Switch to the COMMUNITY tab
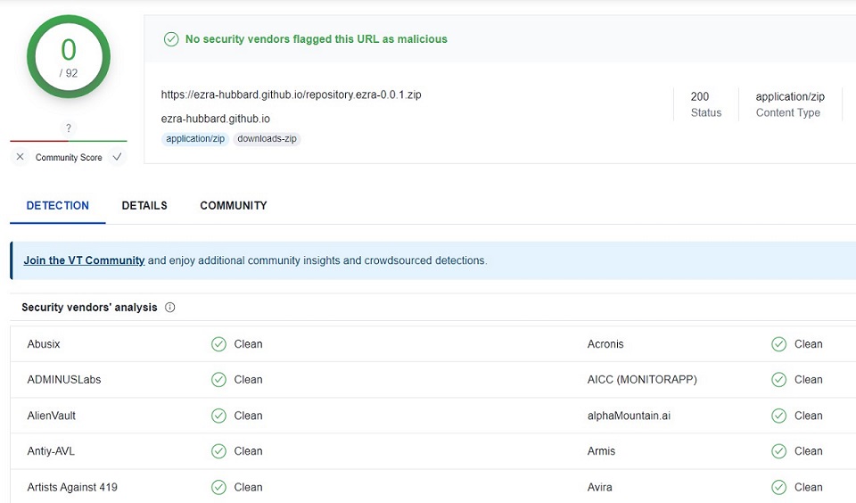This screenshot has height=503, width=856. point(234,205)
